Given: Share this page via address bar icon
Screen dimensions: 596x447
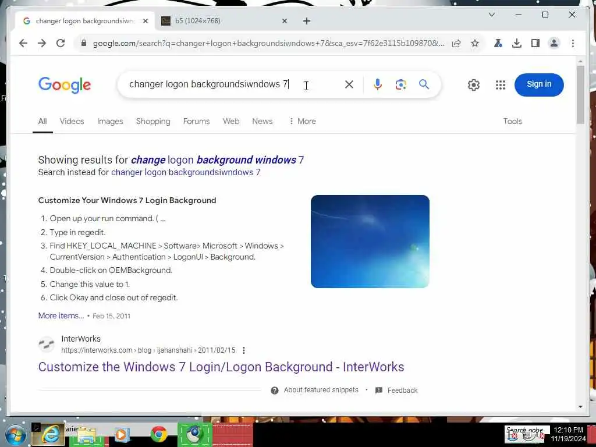Looking at the screenshot, I should click(456, 43).
